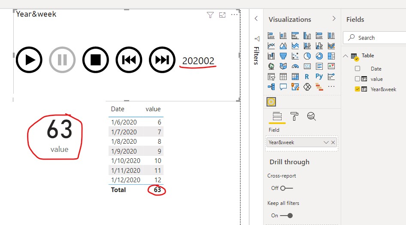Screen dimensions: 406x225
Task: Select the Treemap visual
Action: coord(331,56)
